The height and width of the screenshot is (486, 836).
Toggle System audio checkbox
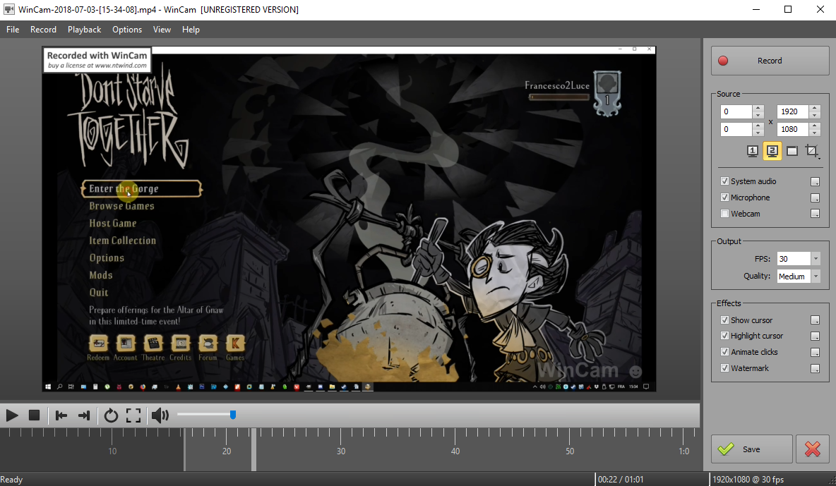coord(724,181)
